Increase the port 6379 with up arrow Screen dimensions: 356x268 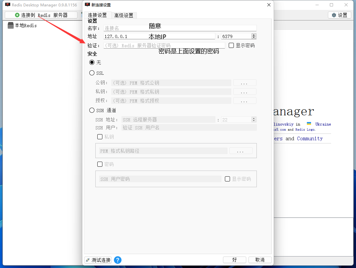click(x=254, y=35)
